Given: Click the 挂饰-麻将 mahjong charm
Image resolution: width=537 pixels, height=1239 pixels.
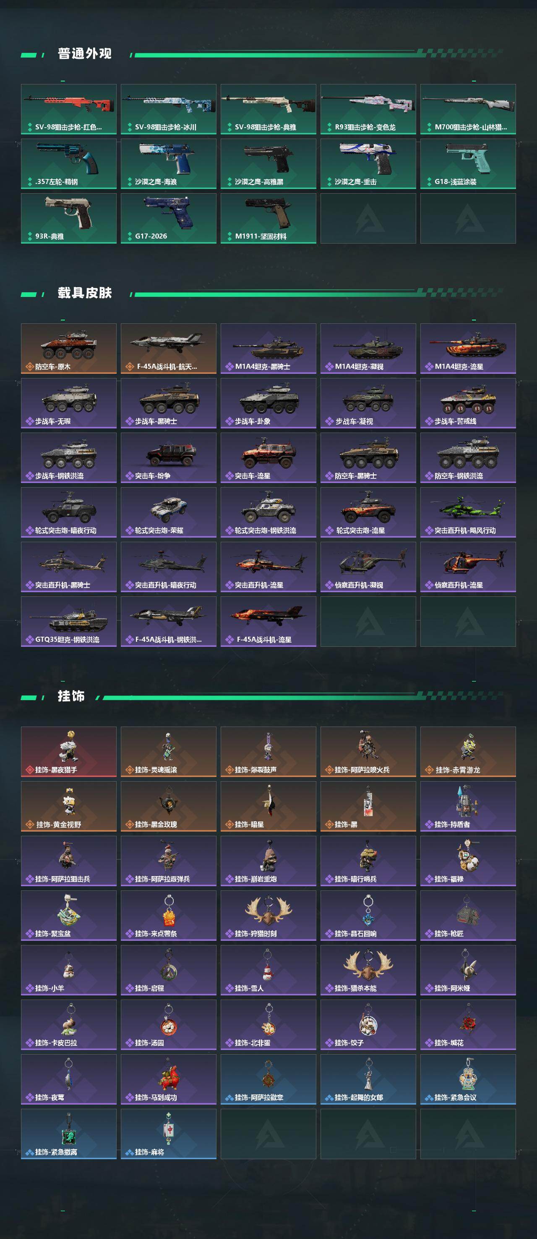Looking at the screenshot, I should pyautogui.click(x=169, y=1134).
